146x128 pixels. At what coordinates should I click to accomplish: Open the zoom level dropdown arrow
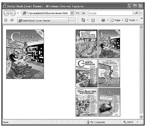(138, 122)
